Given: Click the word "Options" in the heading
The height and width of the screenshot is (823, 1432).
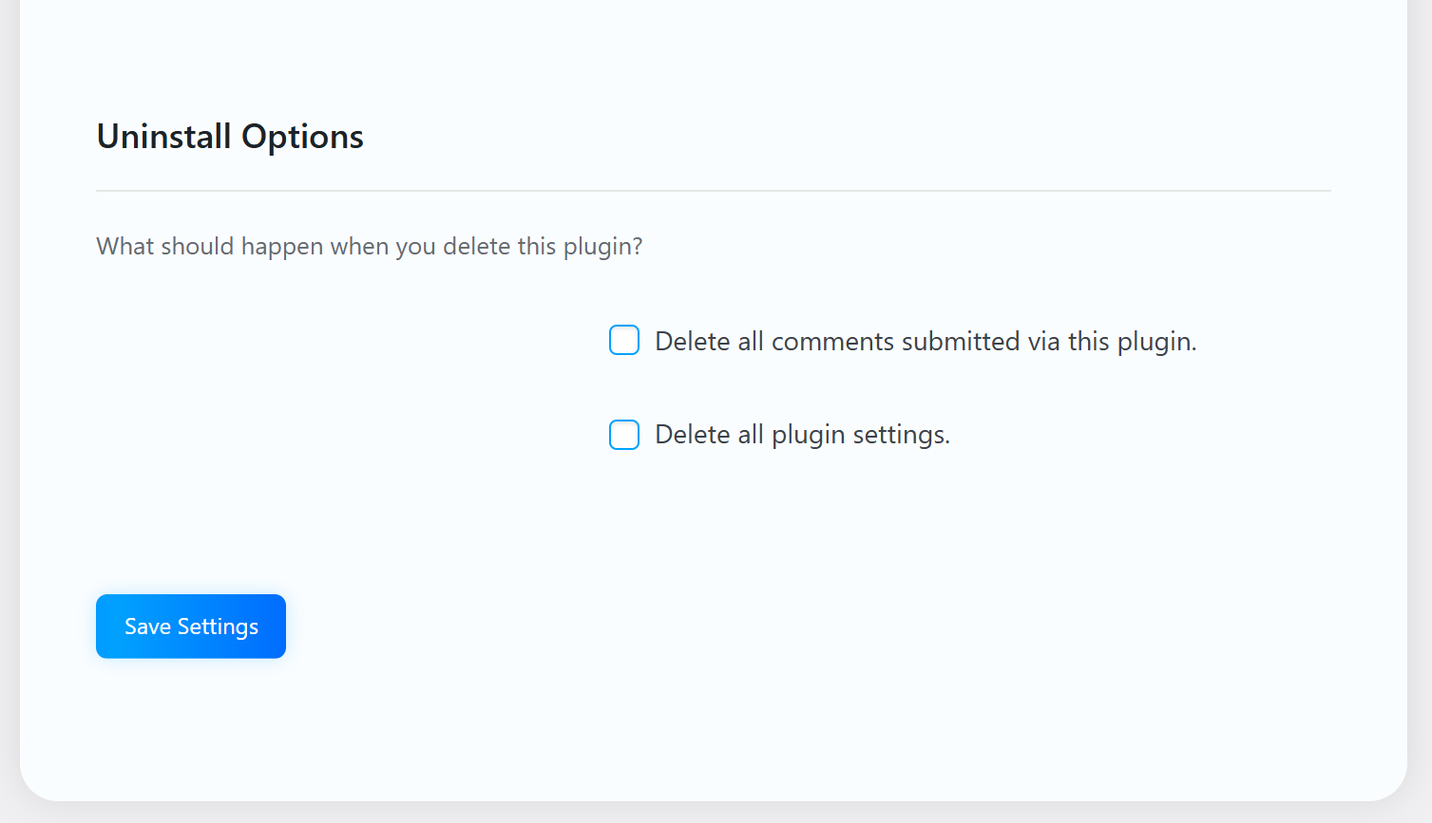Looking at the screenshot, I should pyautogui.click(x=302, y=137).
